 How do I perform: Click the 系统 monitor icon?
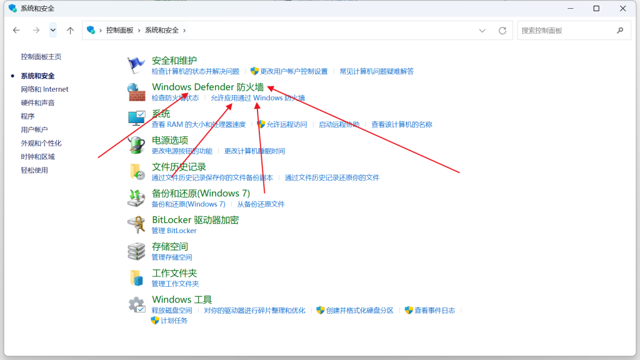pos(136,118)
